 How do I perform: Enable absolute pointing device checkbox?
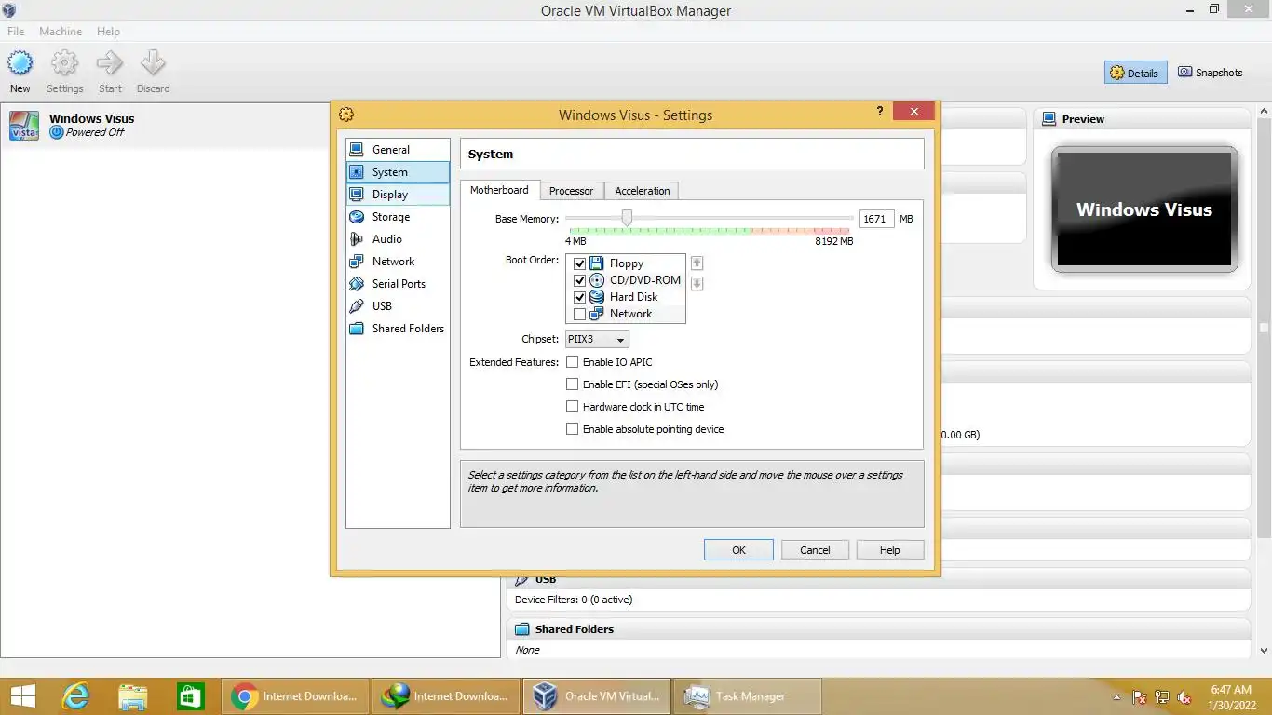coord(573,429)
